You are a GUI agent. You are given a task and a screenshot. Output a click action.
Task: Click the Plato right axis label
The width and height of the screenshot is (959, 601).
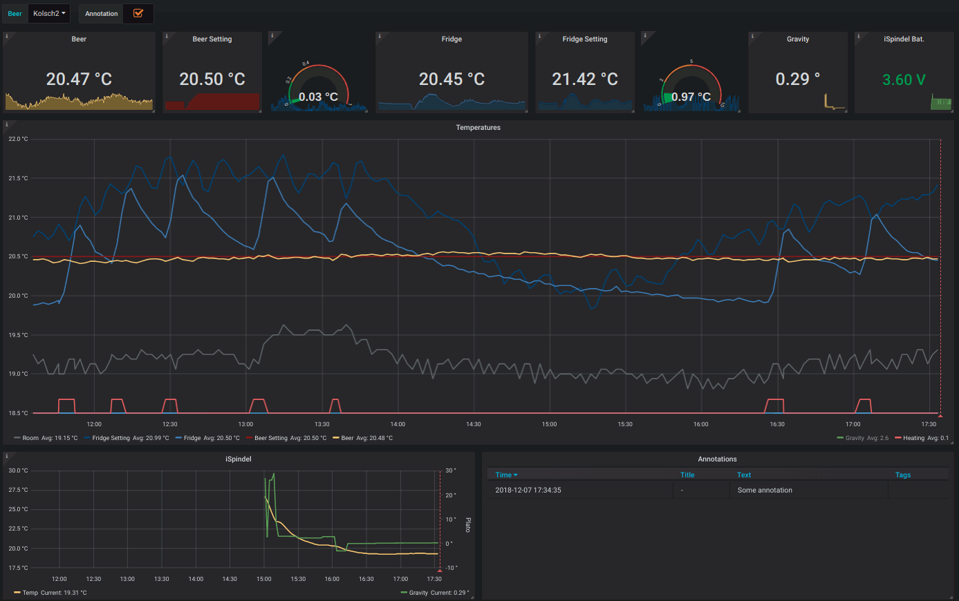pyautogui.click(x=467, y=525)
